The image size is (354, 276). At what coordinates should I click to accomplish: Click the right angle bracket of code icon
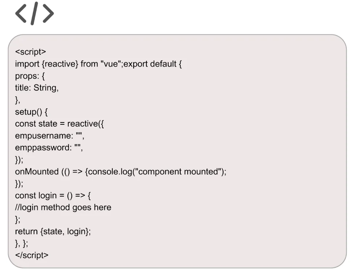47,14
